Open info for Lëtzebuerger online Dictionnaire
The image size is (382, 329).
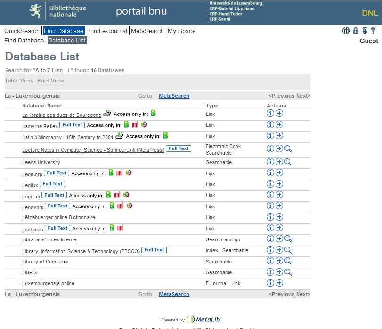click(x=270, y=217)
